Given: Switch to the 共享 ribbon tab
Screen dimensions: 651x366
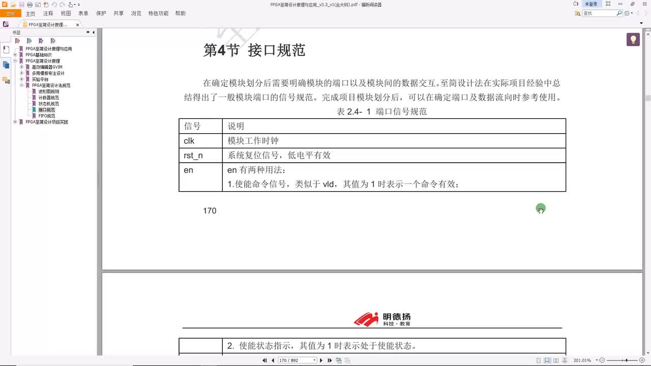Looking at the screenshot, I should point(119,13).
